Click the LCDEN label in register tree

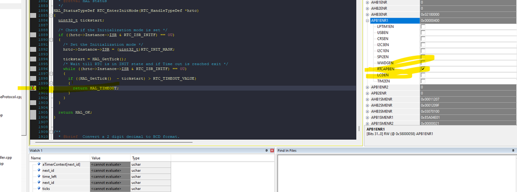coord(382,75)
